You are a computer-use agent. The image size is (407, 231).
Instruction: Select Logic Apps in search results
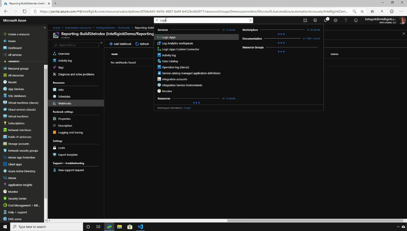196,37
